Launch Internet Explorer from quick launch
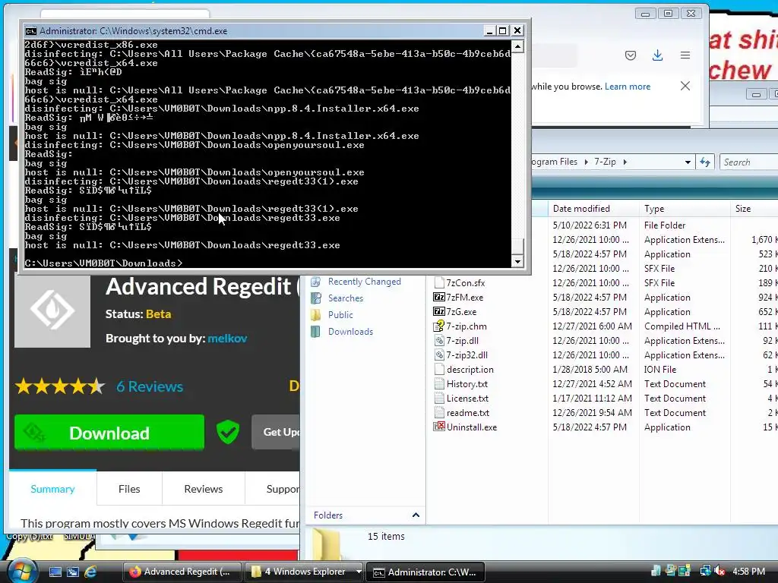The image size is (778, 583). [90, 572]
